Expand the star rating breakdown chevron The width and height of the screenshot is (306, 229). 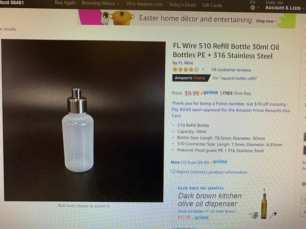(203, 69)
